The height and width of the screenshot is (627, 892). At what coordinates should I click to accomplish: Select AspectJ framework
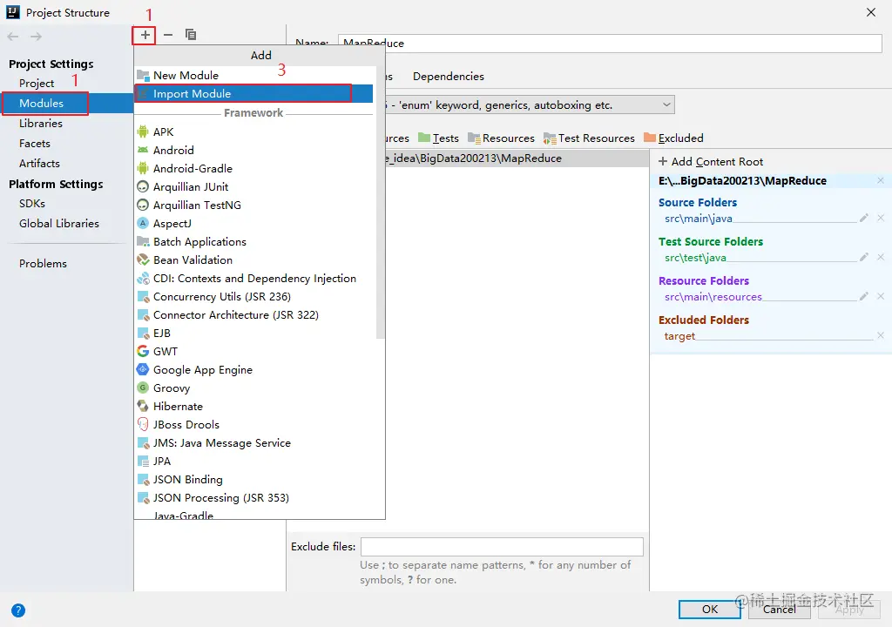[255, 223]
